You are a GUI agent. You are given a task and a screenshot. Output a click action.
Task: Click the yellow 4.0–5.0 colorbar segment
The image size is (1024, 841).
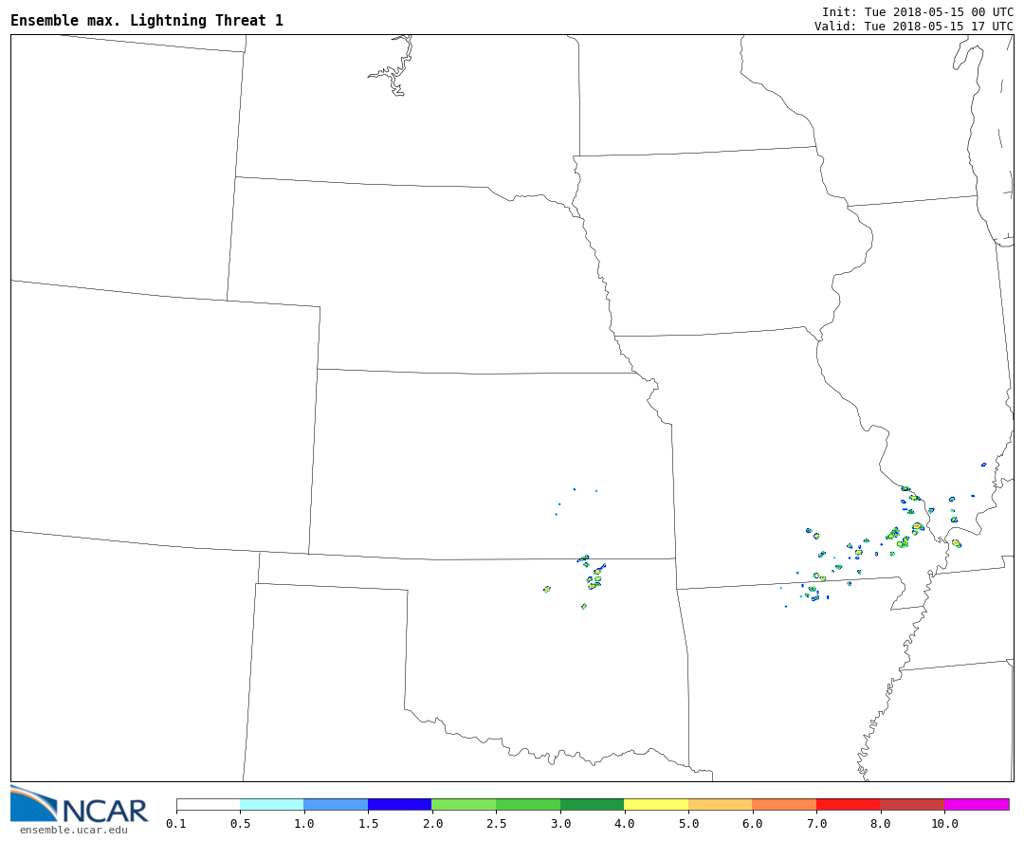coord(656,804)
